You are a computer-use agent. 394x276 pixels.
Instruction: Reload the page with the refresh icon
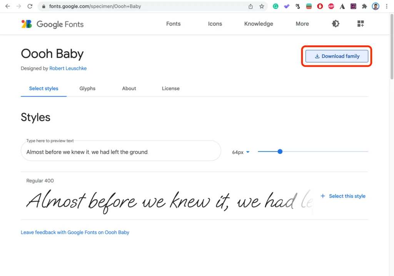click(30, 6)
